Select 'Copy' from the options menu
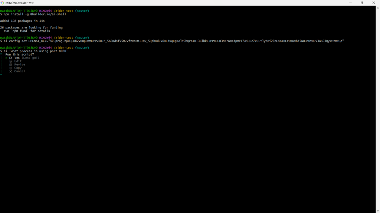This screenshot has width=380, height=213. click(18, 68)
